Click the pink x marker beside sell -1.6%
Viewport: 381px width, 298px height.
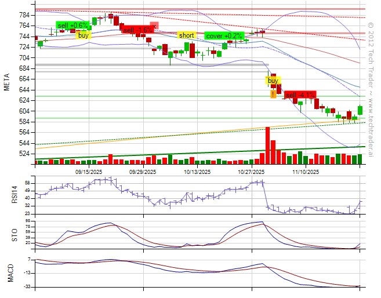point(154,25)
